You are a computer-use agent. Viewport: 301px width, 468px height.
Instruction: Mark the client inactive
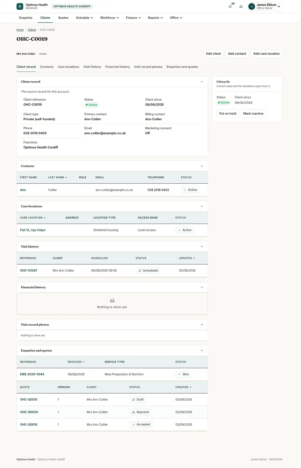tap(253, 113)
